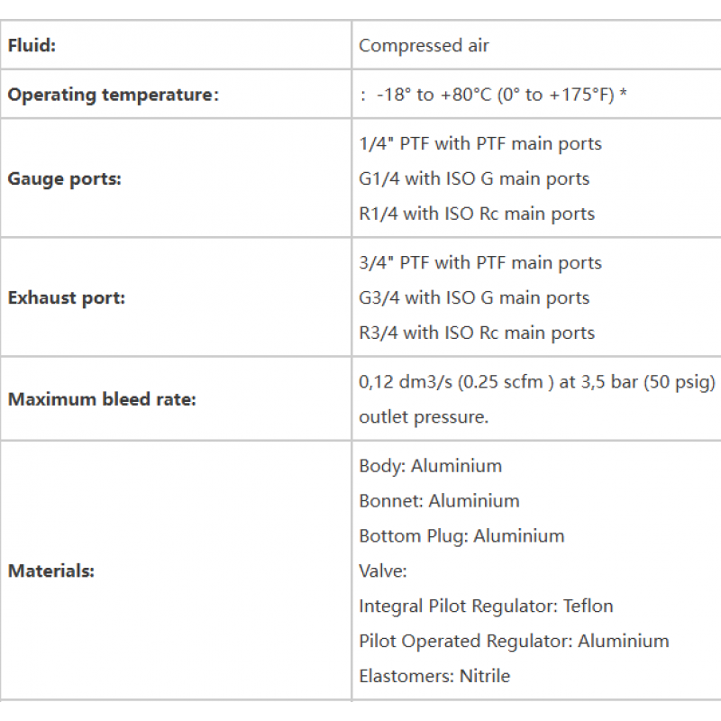721x721 pixels.
Task: Click R1/4 with ISO Rc main ports
Action: coord(477,214)
